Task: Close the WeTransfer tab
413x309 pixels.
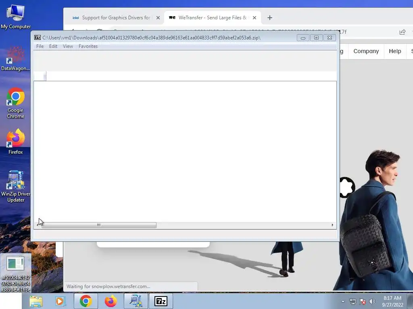Action: [x=254, y=18]
